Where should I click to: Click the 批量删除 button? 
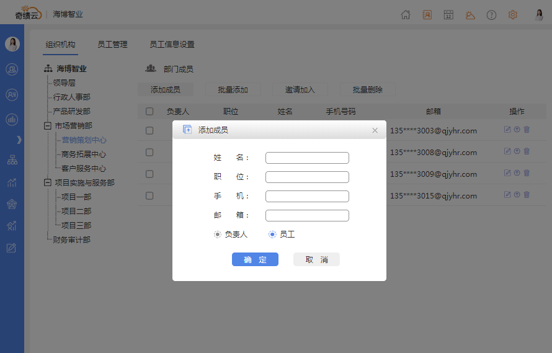click(x=368, y=90)
